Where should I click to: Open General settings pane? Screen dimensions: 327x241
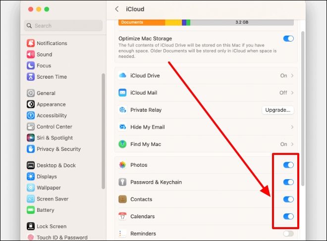(x=46, y=93)
